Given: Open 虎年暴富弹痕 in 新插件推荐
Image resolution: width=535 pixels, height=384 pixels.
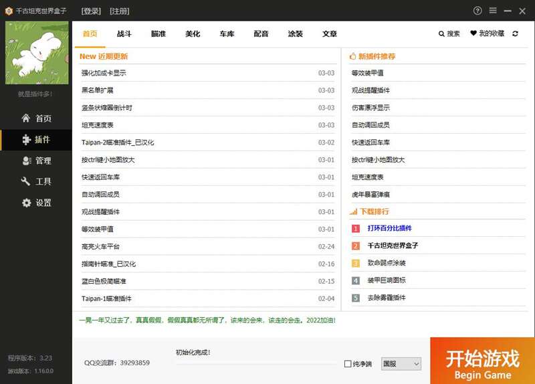Looking at the screenshot, I should (x=370, y=195).
